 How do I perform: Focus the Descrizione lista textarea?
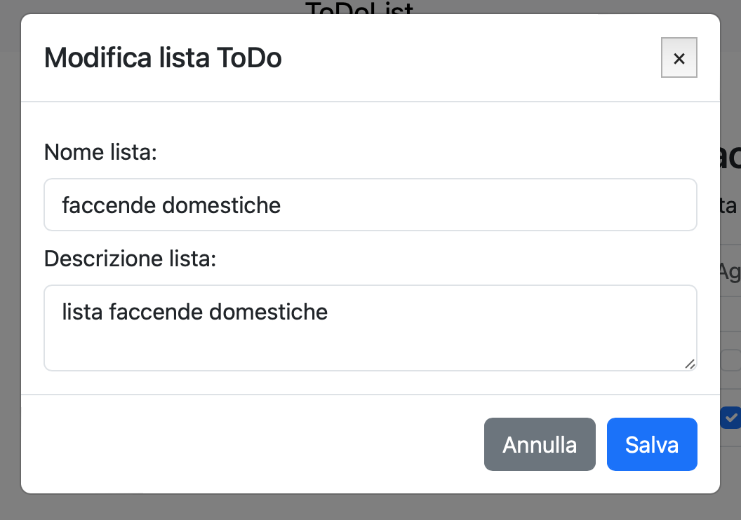coord(370,327)
